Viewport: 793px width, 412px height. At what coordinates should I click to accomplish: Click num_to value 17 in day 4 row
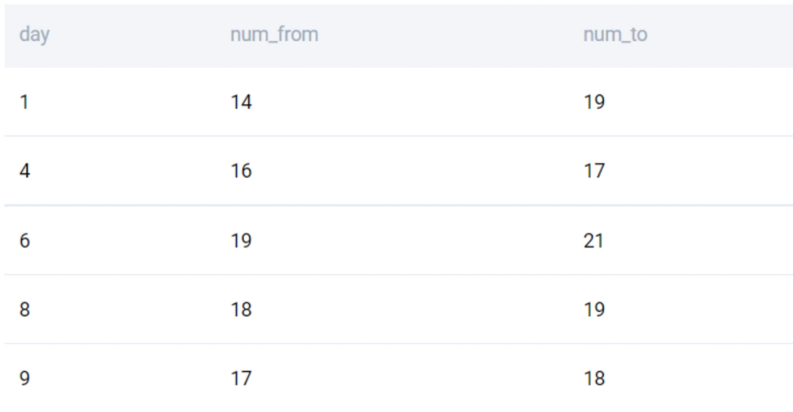594,171
